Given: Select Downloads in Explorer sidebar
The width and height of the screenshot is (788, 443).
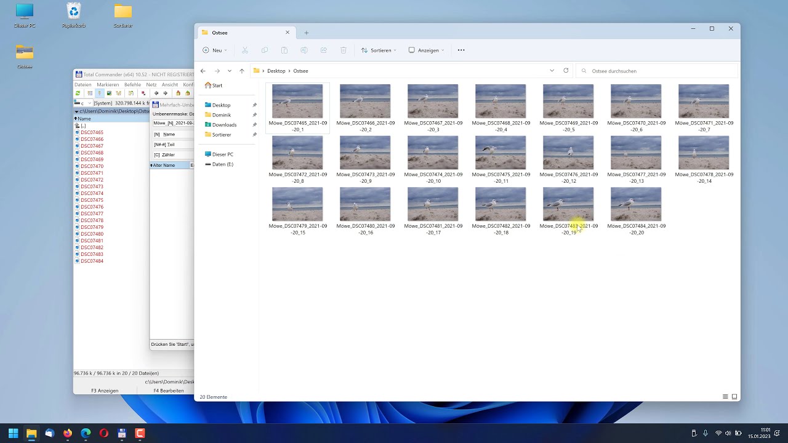Looking at the screenshot, I should point(224,125).
